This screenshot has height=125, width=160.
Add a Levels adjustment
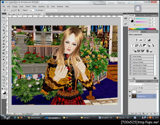(x=141, y=40)
